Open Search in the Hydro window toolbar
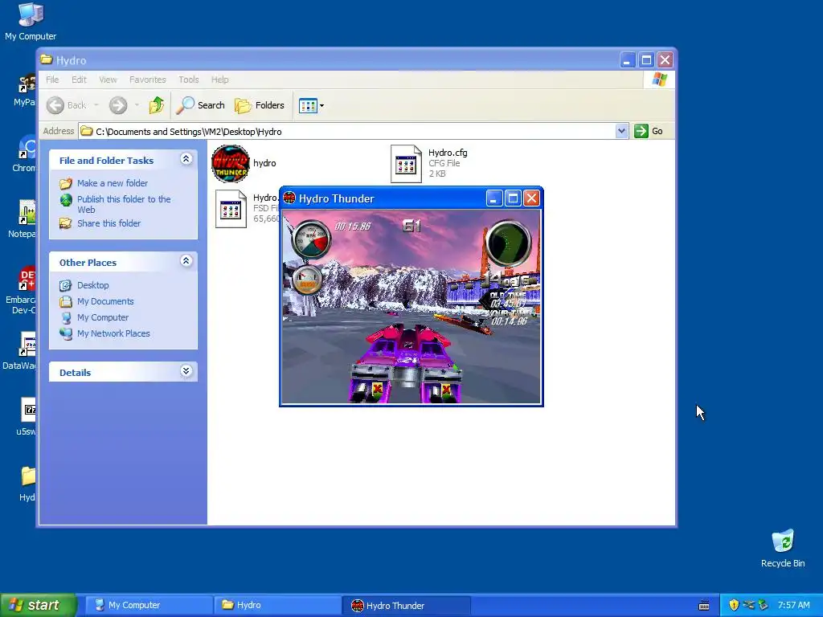Image resolution: width=823 pixels, height=617 pixels. coord(200,105)
